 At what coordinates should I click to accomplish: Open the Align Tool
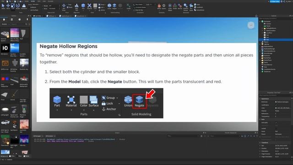tap(76, 7)
